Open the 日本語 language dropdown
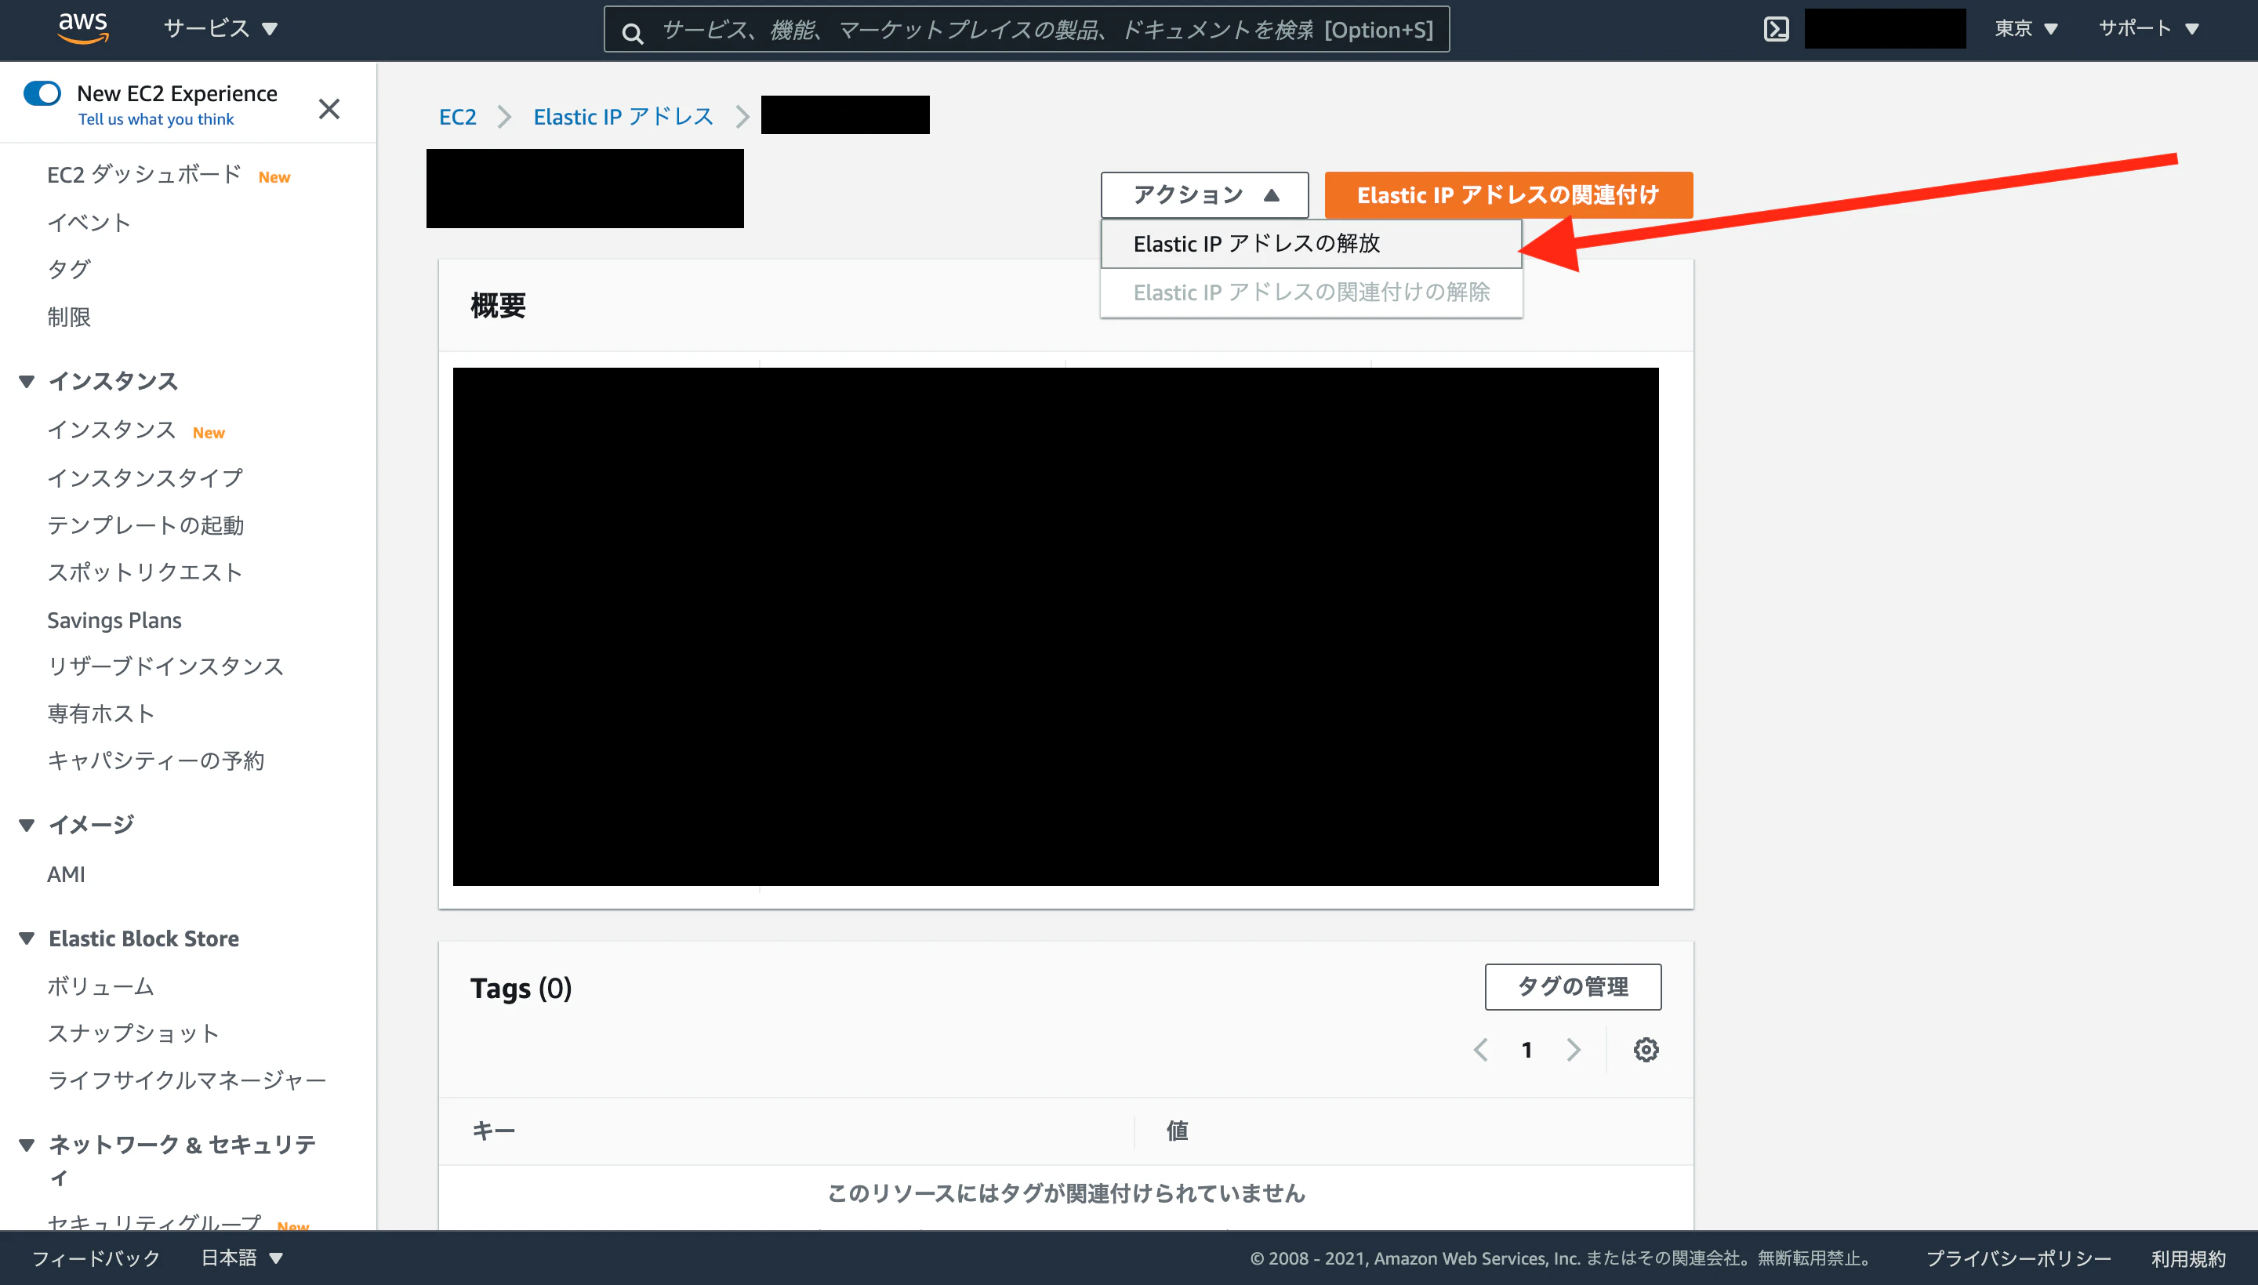This screenshot has height=1285, width=2258. point(241,1258)
